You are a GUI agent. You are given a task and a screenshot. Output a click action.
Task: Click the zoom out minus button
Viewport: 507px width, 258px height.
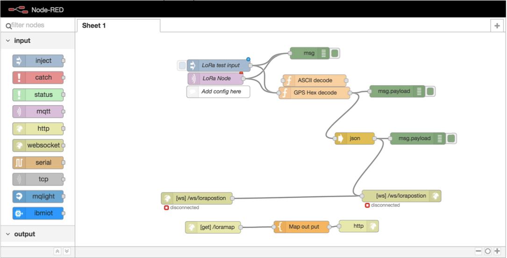click(478, 251)
